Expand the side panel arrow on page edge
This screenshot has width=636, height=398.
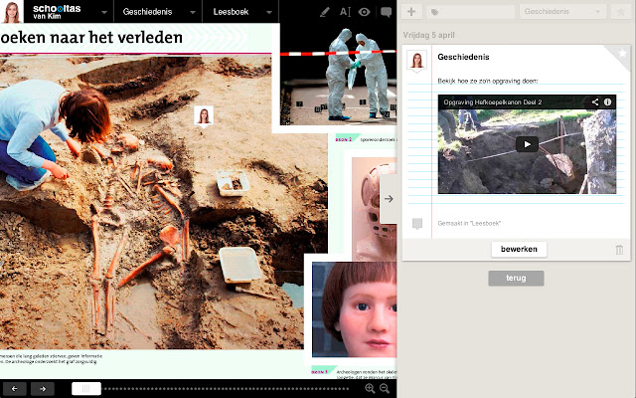click(x=389, y=199)
